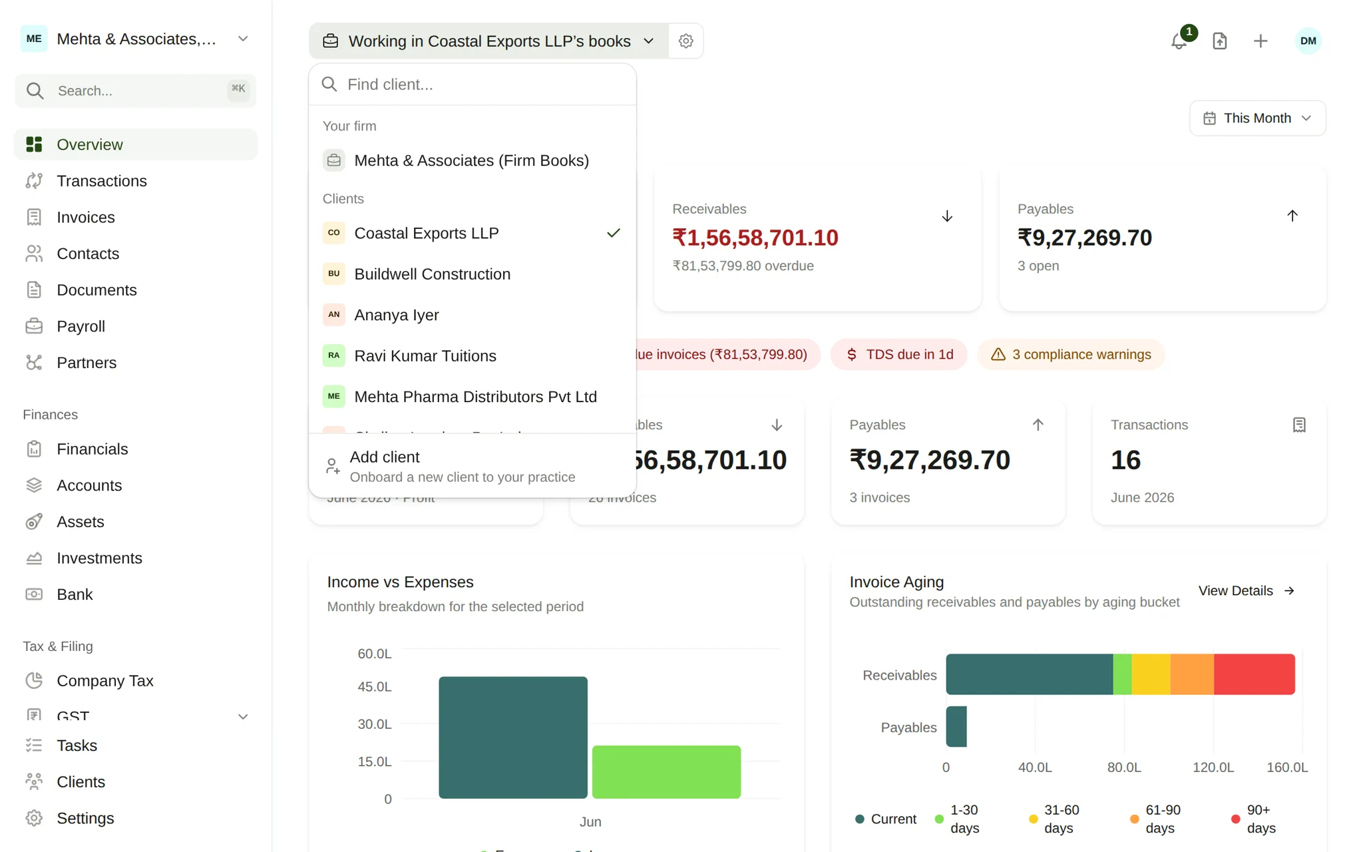Expand the GST submenu chevron

click(243, 716)
